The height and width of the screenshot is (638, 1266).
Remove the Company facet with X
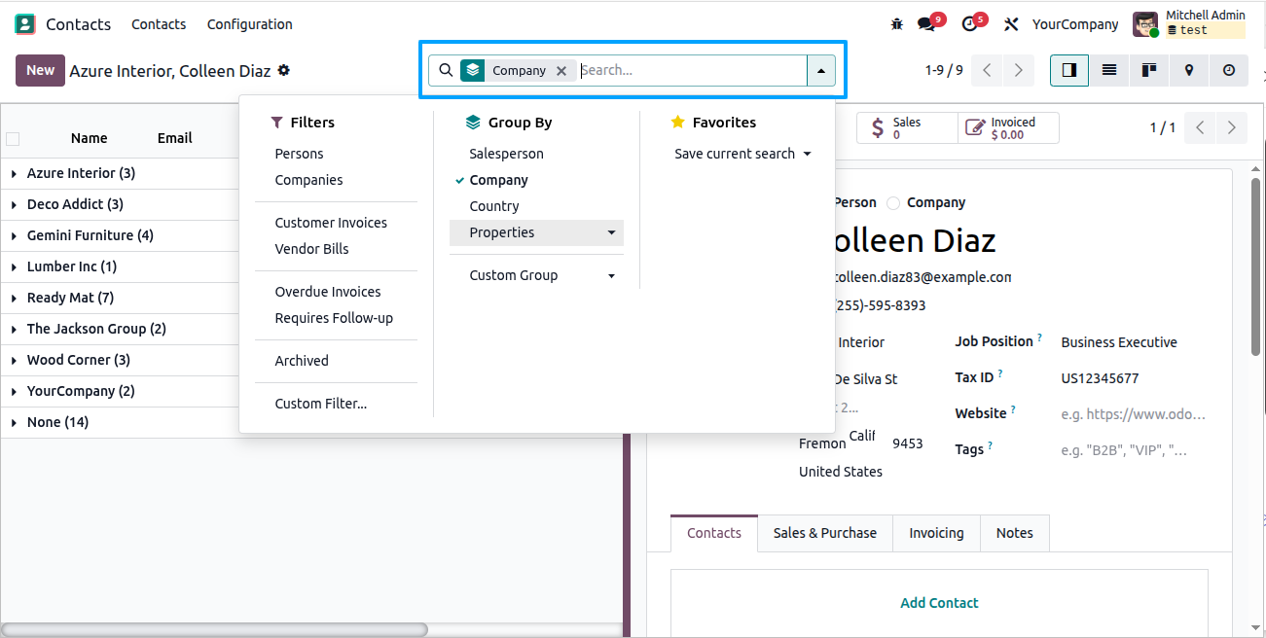(x=561, y=70)
